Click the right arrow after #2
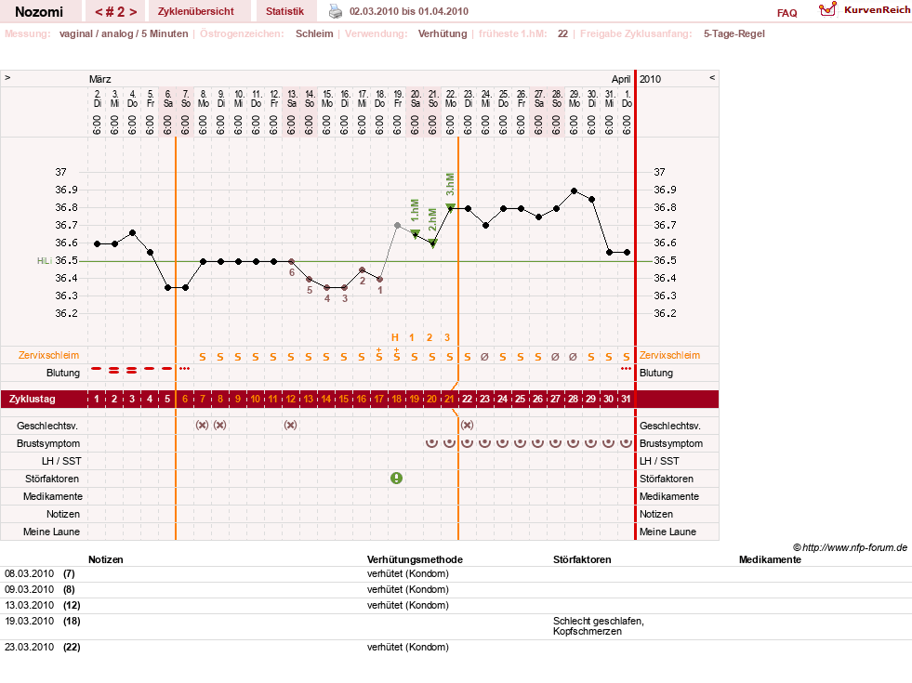Screen dimensions: 912x683 click(x=133, y=12)
